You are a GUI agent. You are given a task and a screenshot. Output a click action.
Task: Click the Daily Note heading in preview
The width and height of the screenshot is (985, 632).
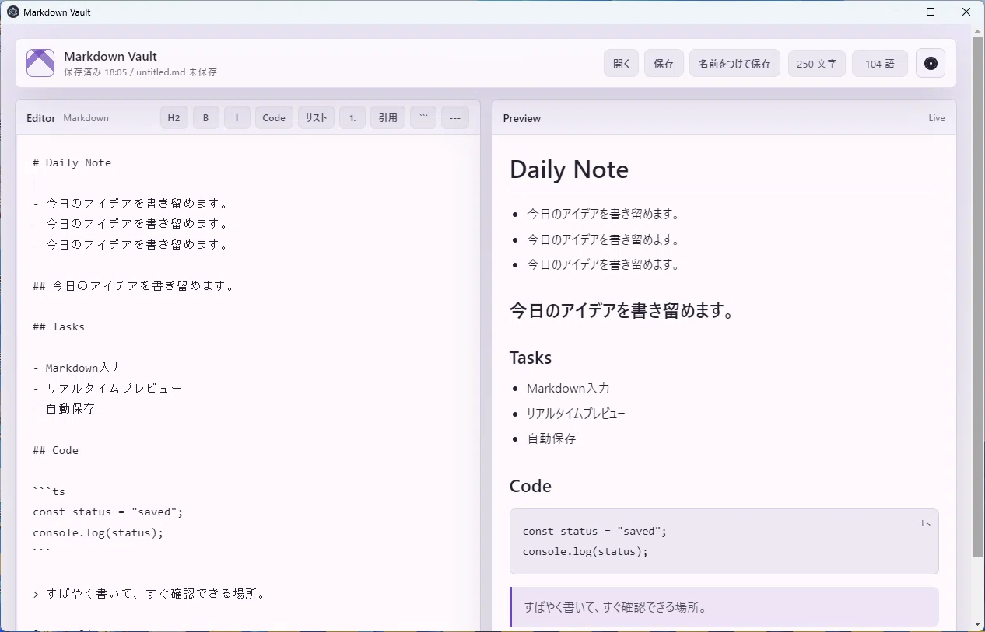(x=569, y=169)
